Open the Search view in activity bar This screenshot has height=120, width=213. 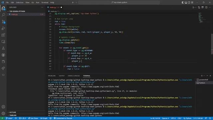point(3,15)
